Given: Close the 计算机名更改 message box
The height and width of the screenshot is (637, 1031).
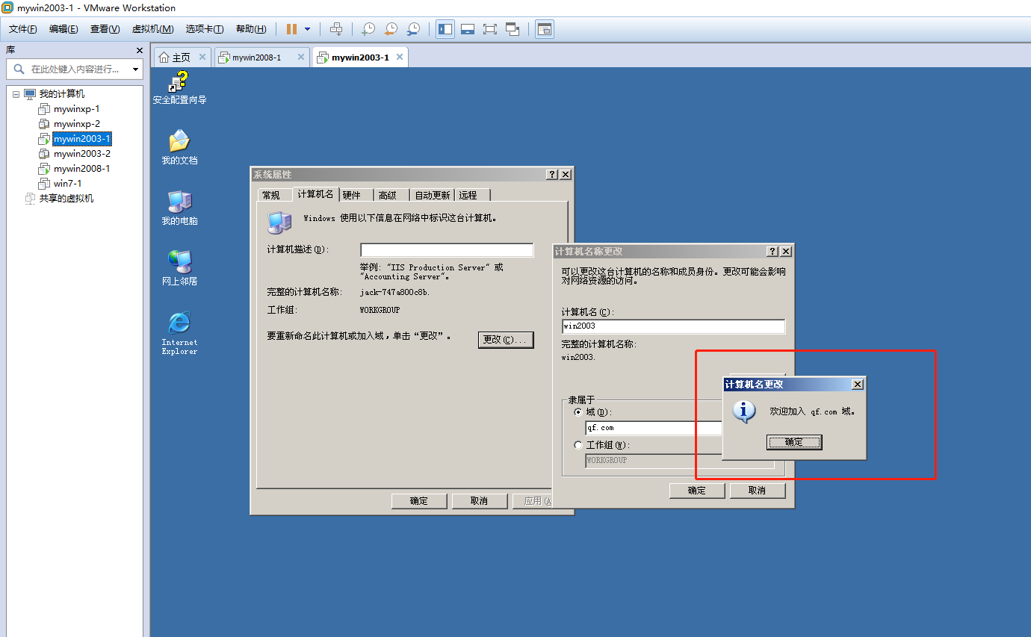Looking at the screenshot, I should tap(858, 384).
